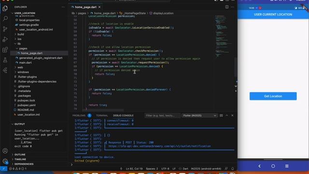Image resolution: width=309 pixels, height=174 pixels.
Task: Click IN2025 (android-arm64) device selector
Action: [206, 169]
